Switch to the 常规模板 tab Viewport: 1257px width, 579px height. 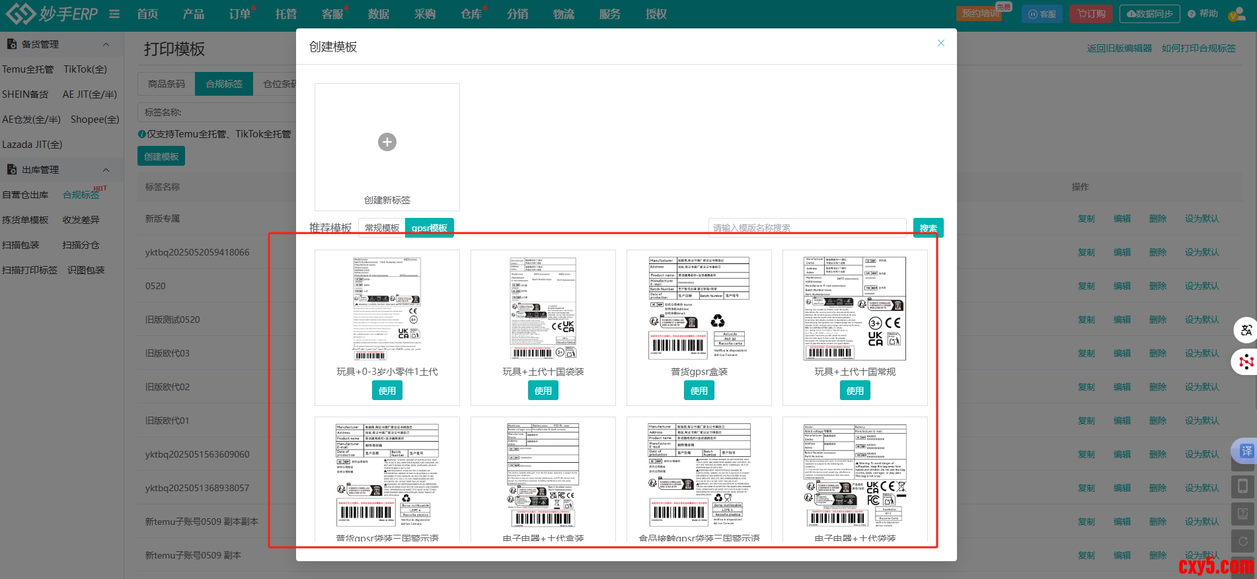[x=382, y=228]
